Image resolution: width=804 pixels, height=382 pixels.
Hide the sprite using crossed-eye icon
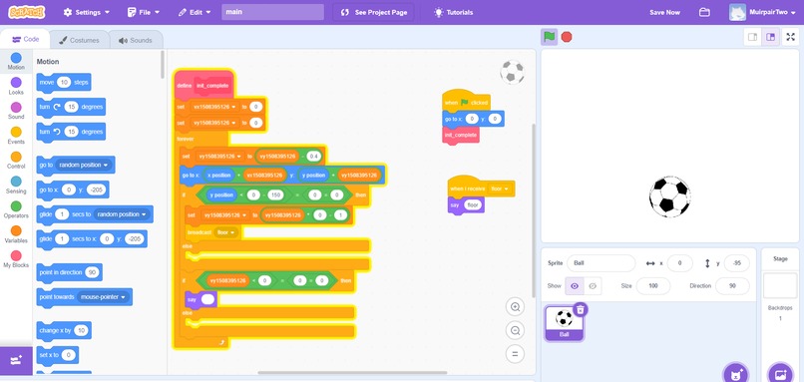pos(593,285)
